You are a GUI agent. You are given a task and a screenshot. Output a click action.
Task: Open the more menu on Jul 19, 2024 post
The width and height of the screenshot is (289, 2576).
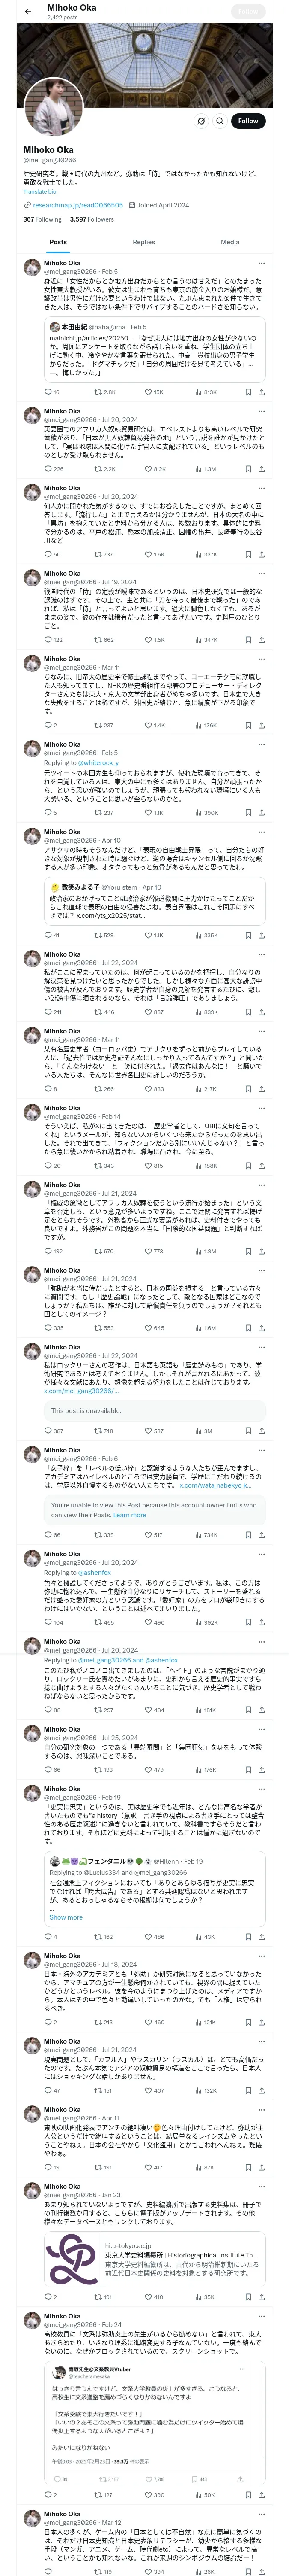tap(262, 574)
